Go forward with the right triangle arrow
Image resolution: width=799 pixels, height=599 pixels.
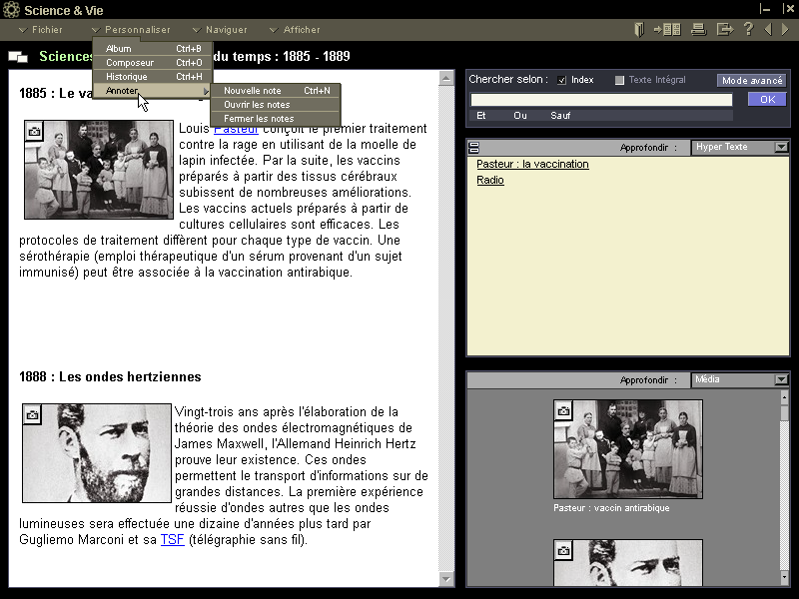785,30
